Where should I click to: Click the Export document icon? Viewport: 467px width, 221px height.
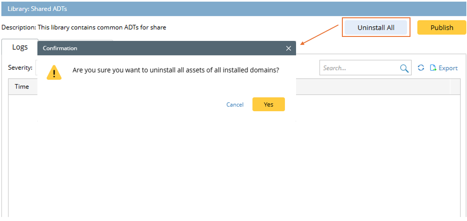tap(433, 68)
